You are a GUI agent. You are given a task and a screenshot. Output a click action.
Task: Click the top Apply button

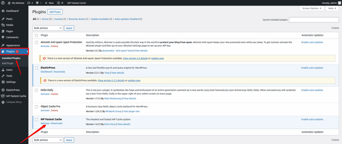pos(69,28)
